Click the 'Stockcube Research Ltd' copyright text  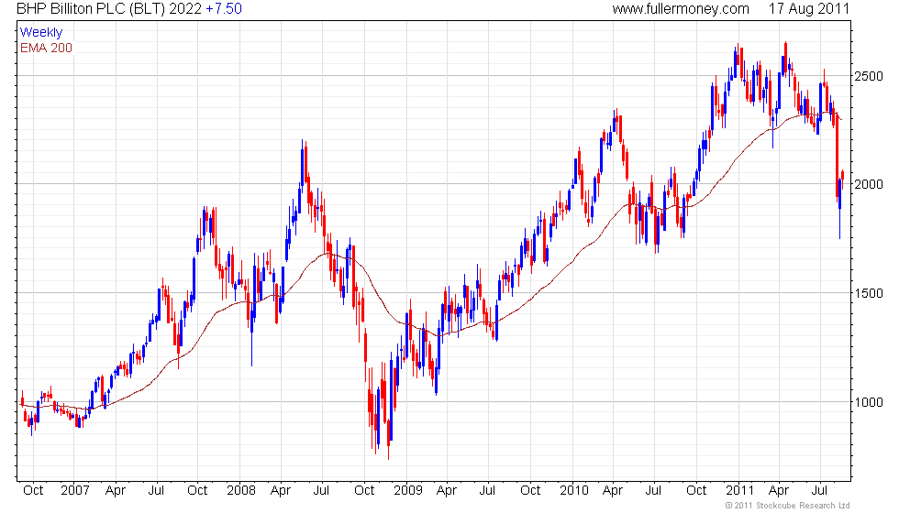click(x=803, y=505)
